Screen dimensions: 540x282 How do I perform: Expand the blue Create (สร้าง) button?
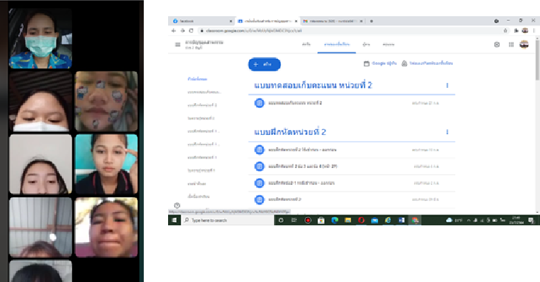click(x=265, y=64)
